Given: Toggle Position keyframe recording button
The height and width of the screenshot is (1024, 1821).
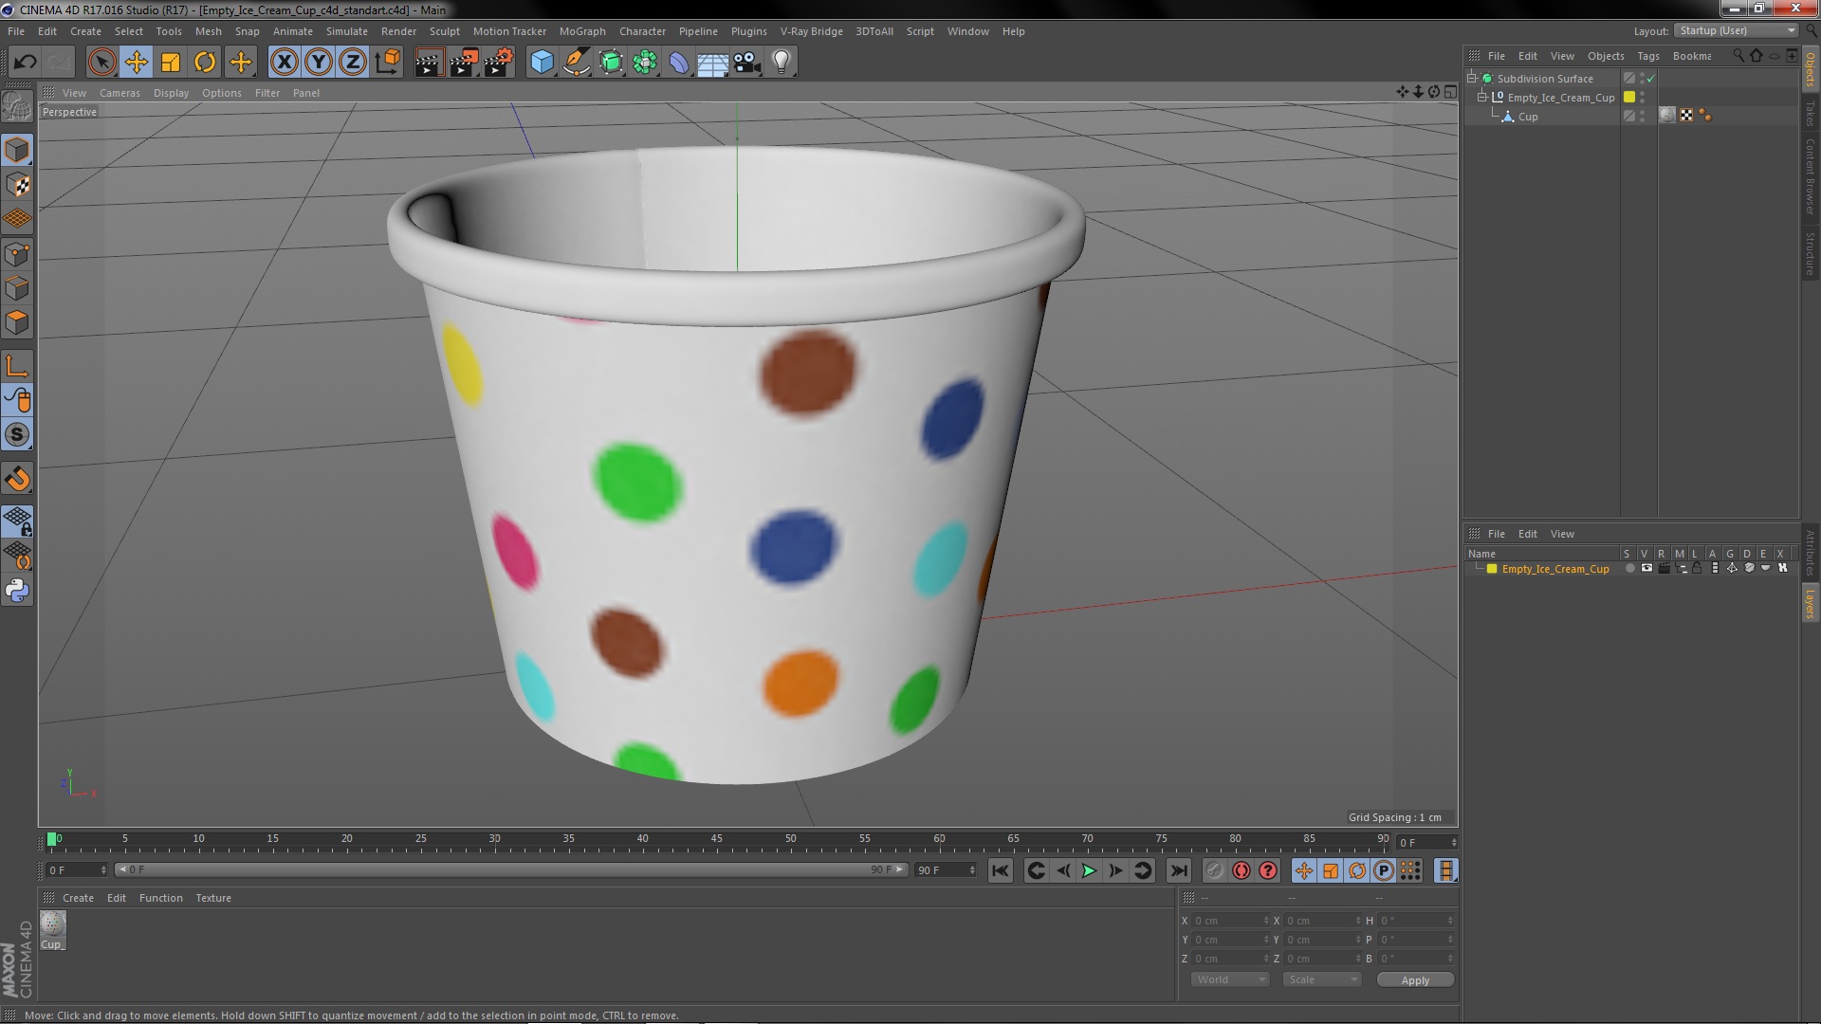Looking at the screenshot, I should pyautogui.click(x=1304, y=870).
